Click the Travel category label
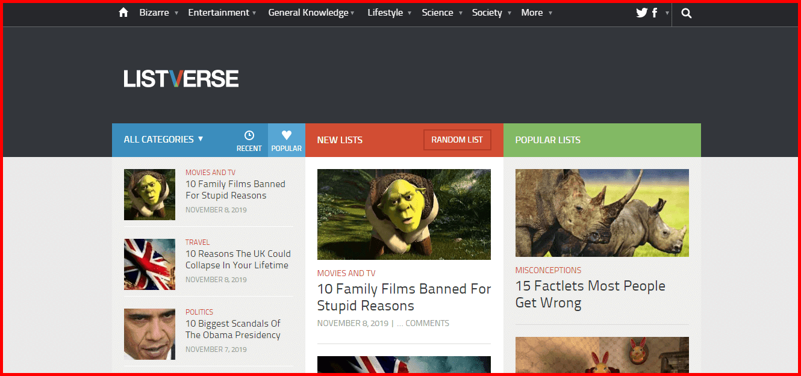The width and height of the screenshot is (801, 376). pos(198,242)
